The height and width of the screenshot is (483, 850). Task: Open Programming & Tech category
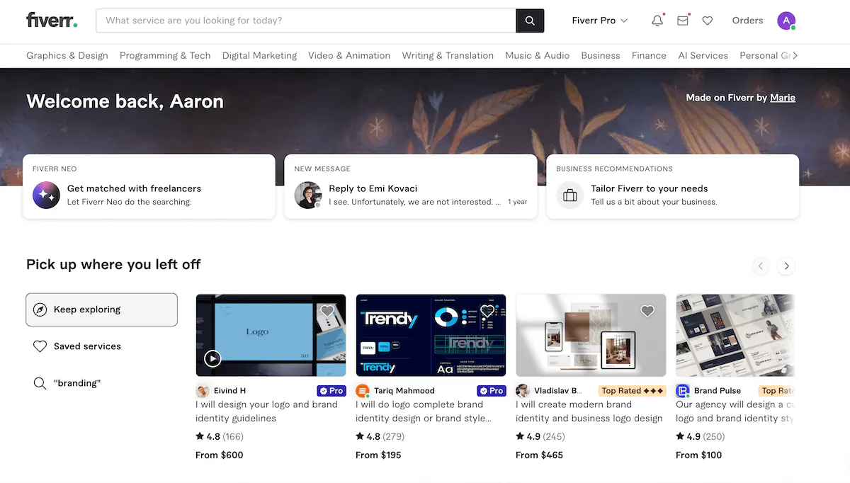(x=165, y=55)
